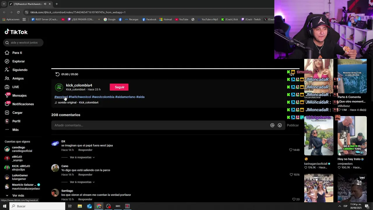Go to the Siguiendo feed
The image size is (373, 210).
pos(16,70)
